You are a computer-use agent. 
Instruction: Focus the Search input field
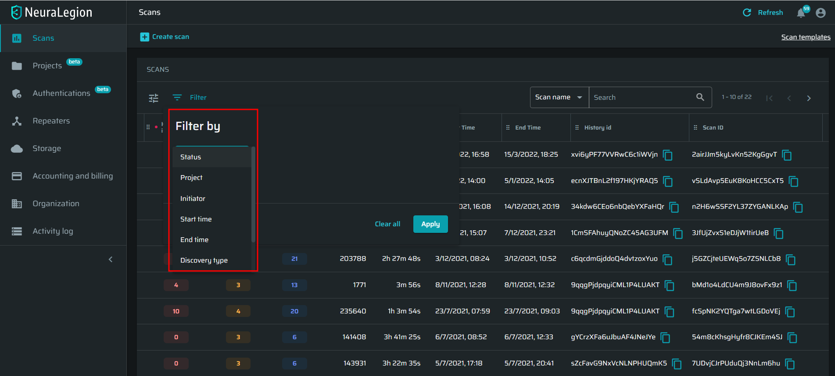point(641,97)
